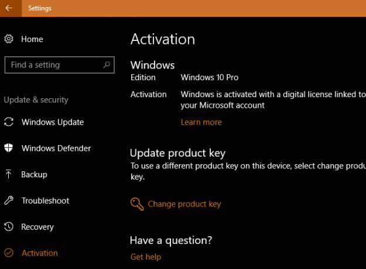366x269 pixels.
Task: Click the magnifier icon in search box
Action: tap(107, 65)
